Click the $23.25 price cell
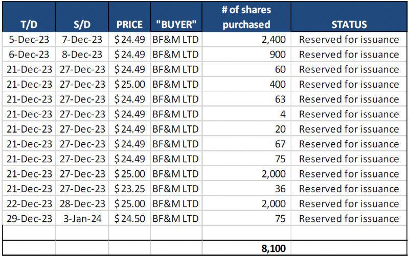Image resolution: width=409 pixels, height=257 pixels. (130, 189)
